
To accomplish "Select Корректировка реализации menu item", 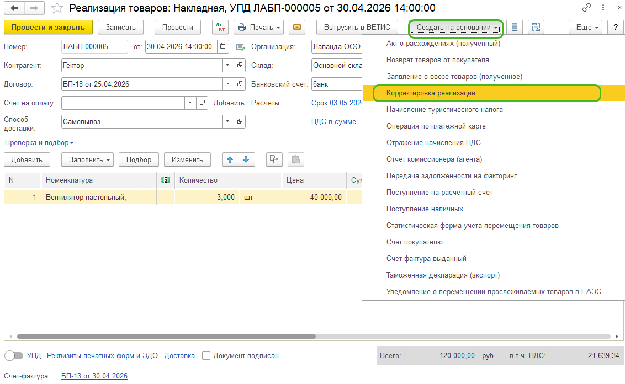I will coord(494,93).
